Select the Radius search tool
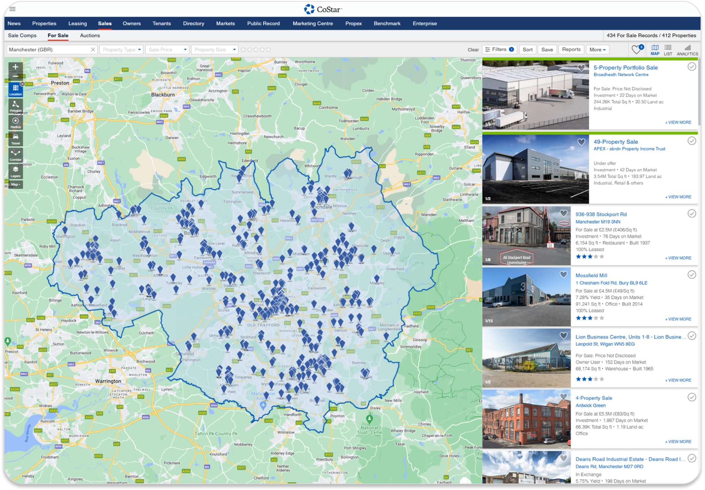The image size is (705, 490). pyautogui.click(x=16, y=122)
